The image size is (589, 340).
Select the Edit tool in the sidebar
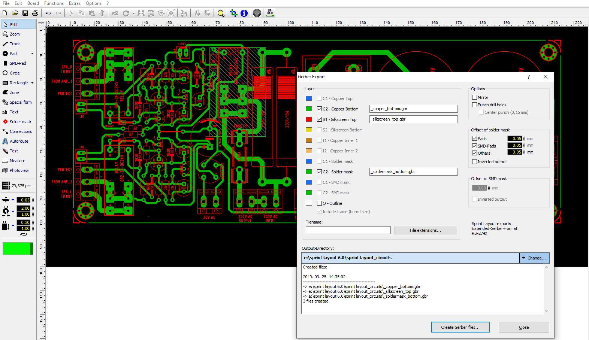pos(18,24)
